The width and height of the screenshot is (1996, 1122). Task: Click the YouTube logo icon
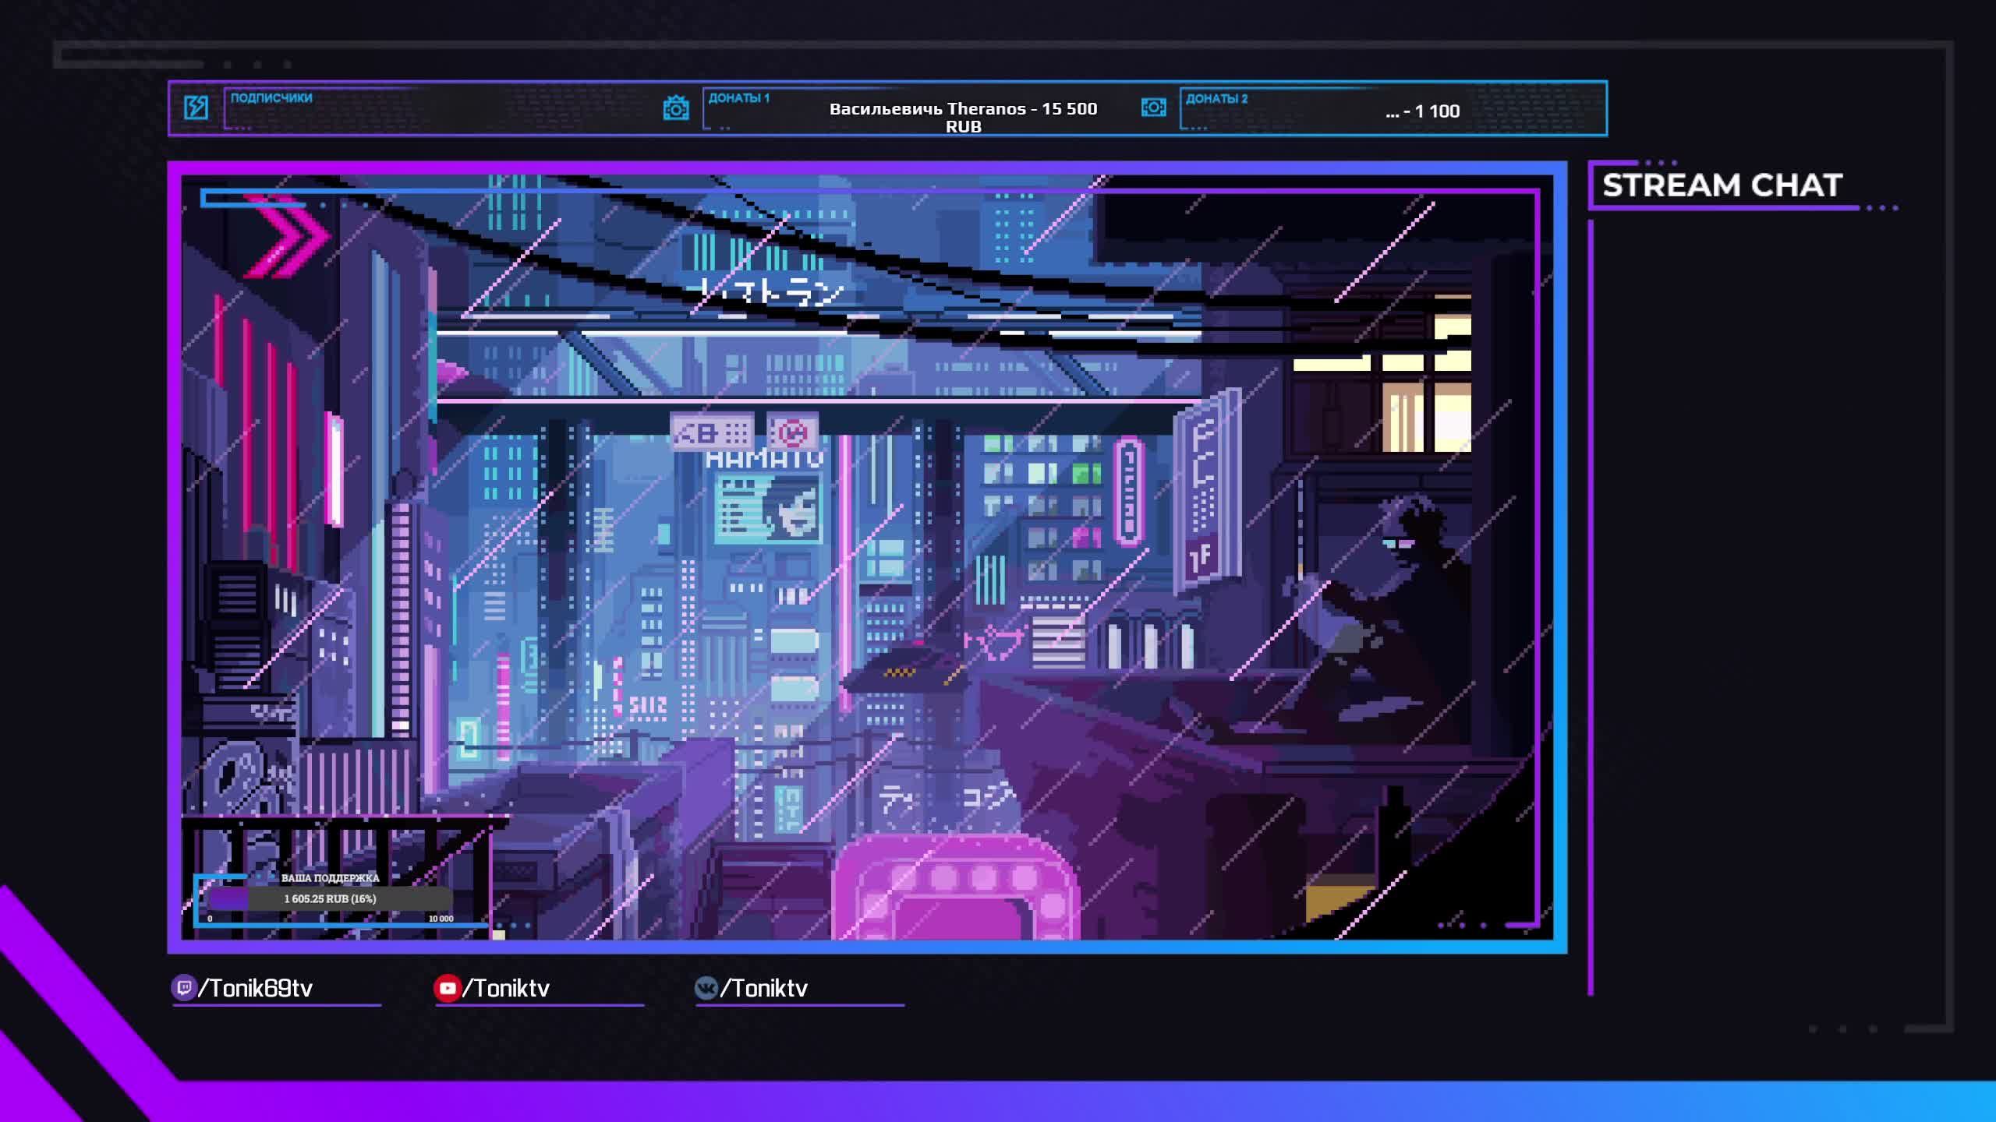(x=447, y=988)
